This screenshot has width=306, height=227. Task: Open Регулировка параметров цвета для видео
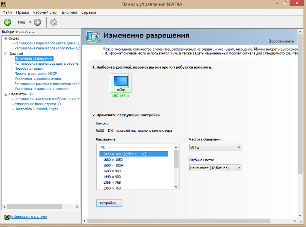tap(47, 43)
